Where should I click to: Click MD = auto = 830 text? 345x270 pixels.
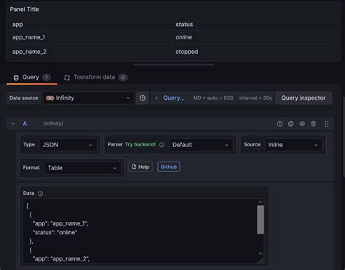[213, 98]
